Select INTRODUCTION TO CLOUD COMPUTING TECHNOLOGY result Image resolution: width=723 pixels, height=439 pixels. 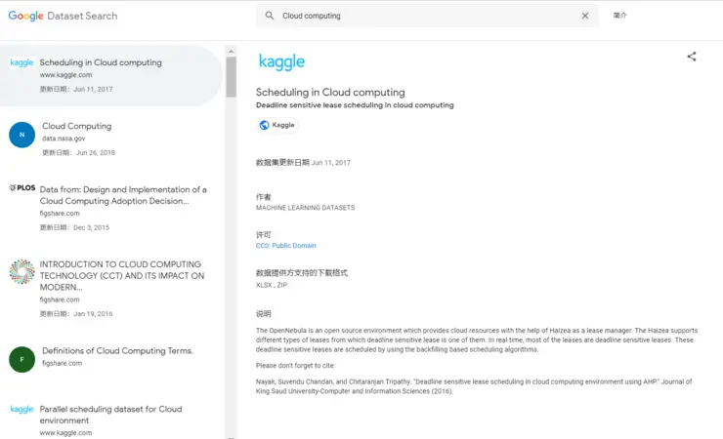110,289
